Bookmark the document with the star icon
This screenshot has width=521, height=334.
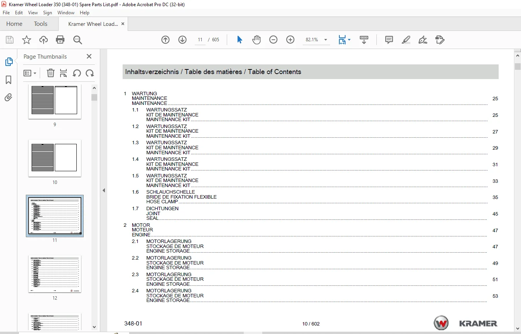(26, 40)
